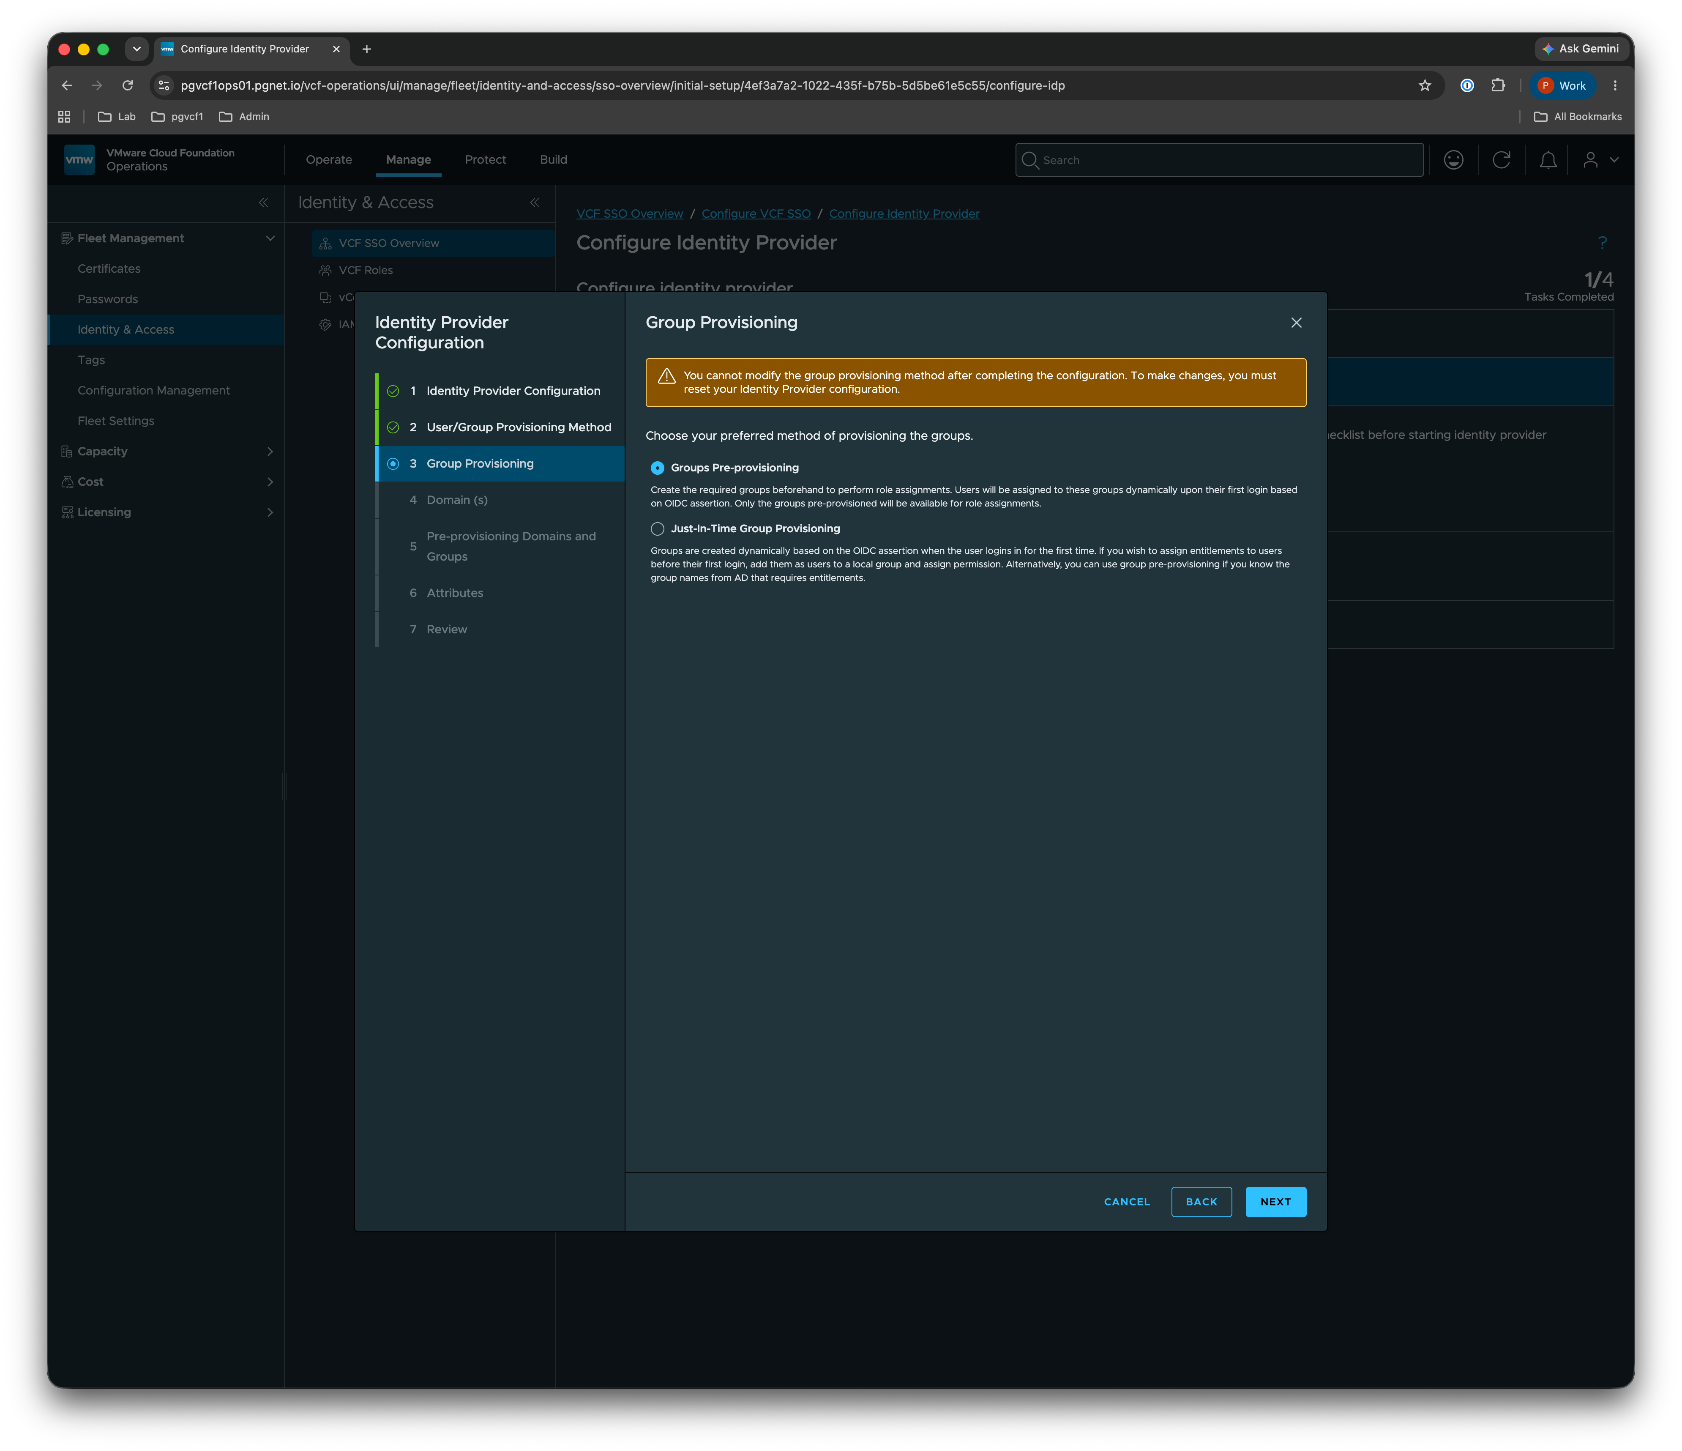Select Just-In-Time Group Provisioning radio button
This screenshot has height=1451, width=1682.
(657, 528)
